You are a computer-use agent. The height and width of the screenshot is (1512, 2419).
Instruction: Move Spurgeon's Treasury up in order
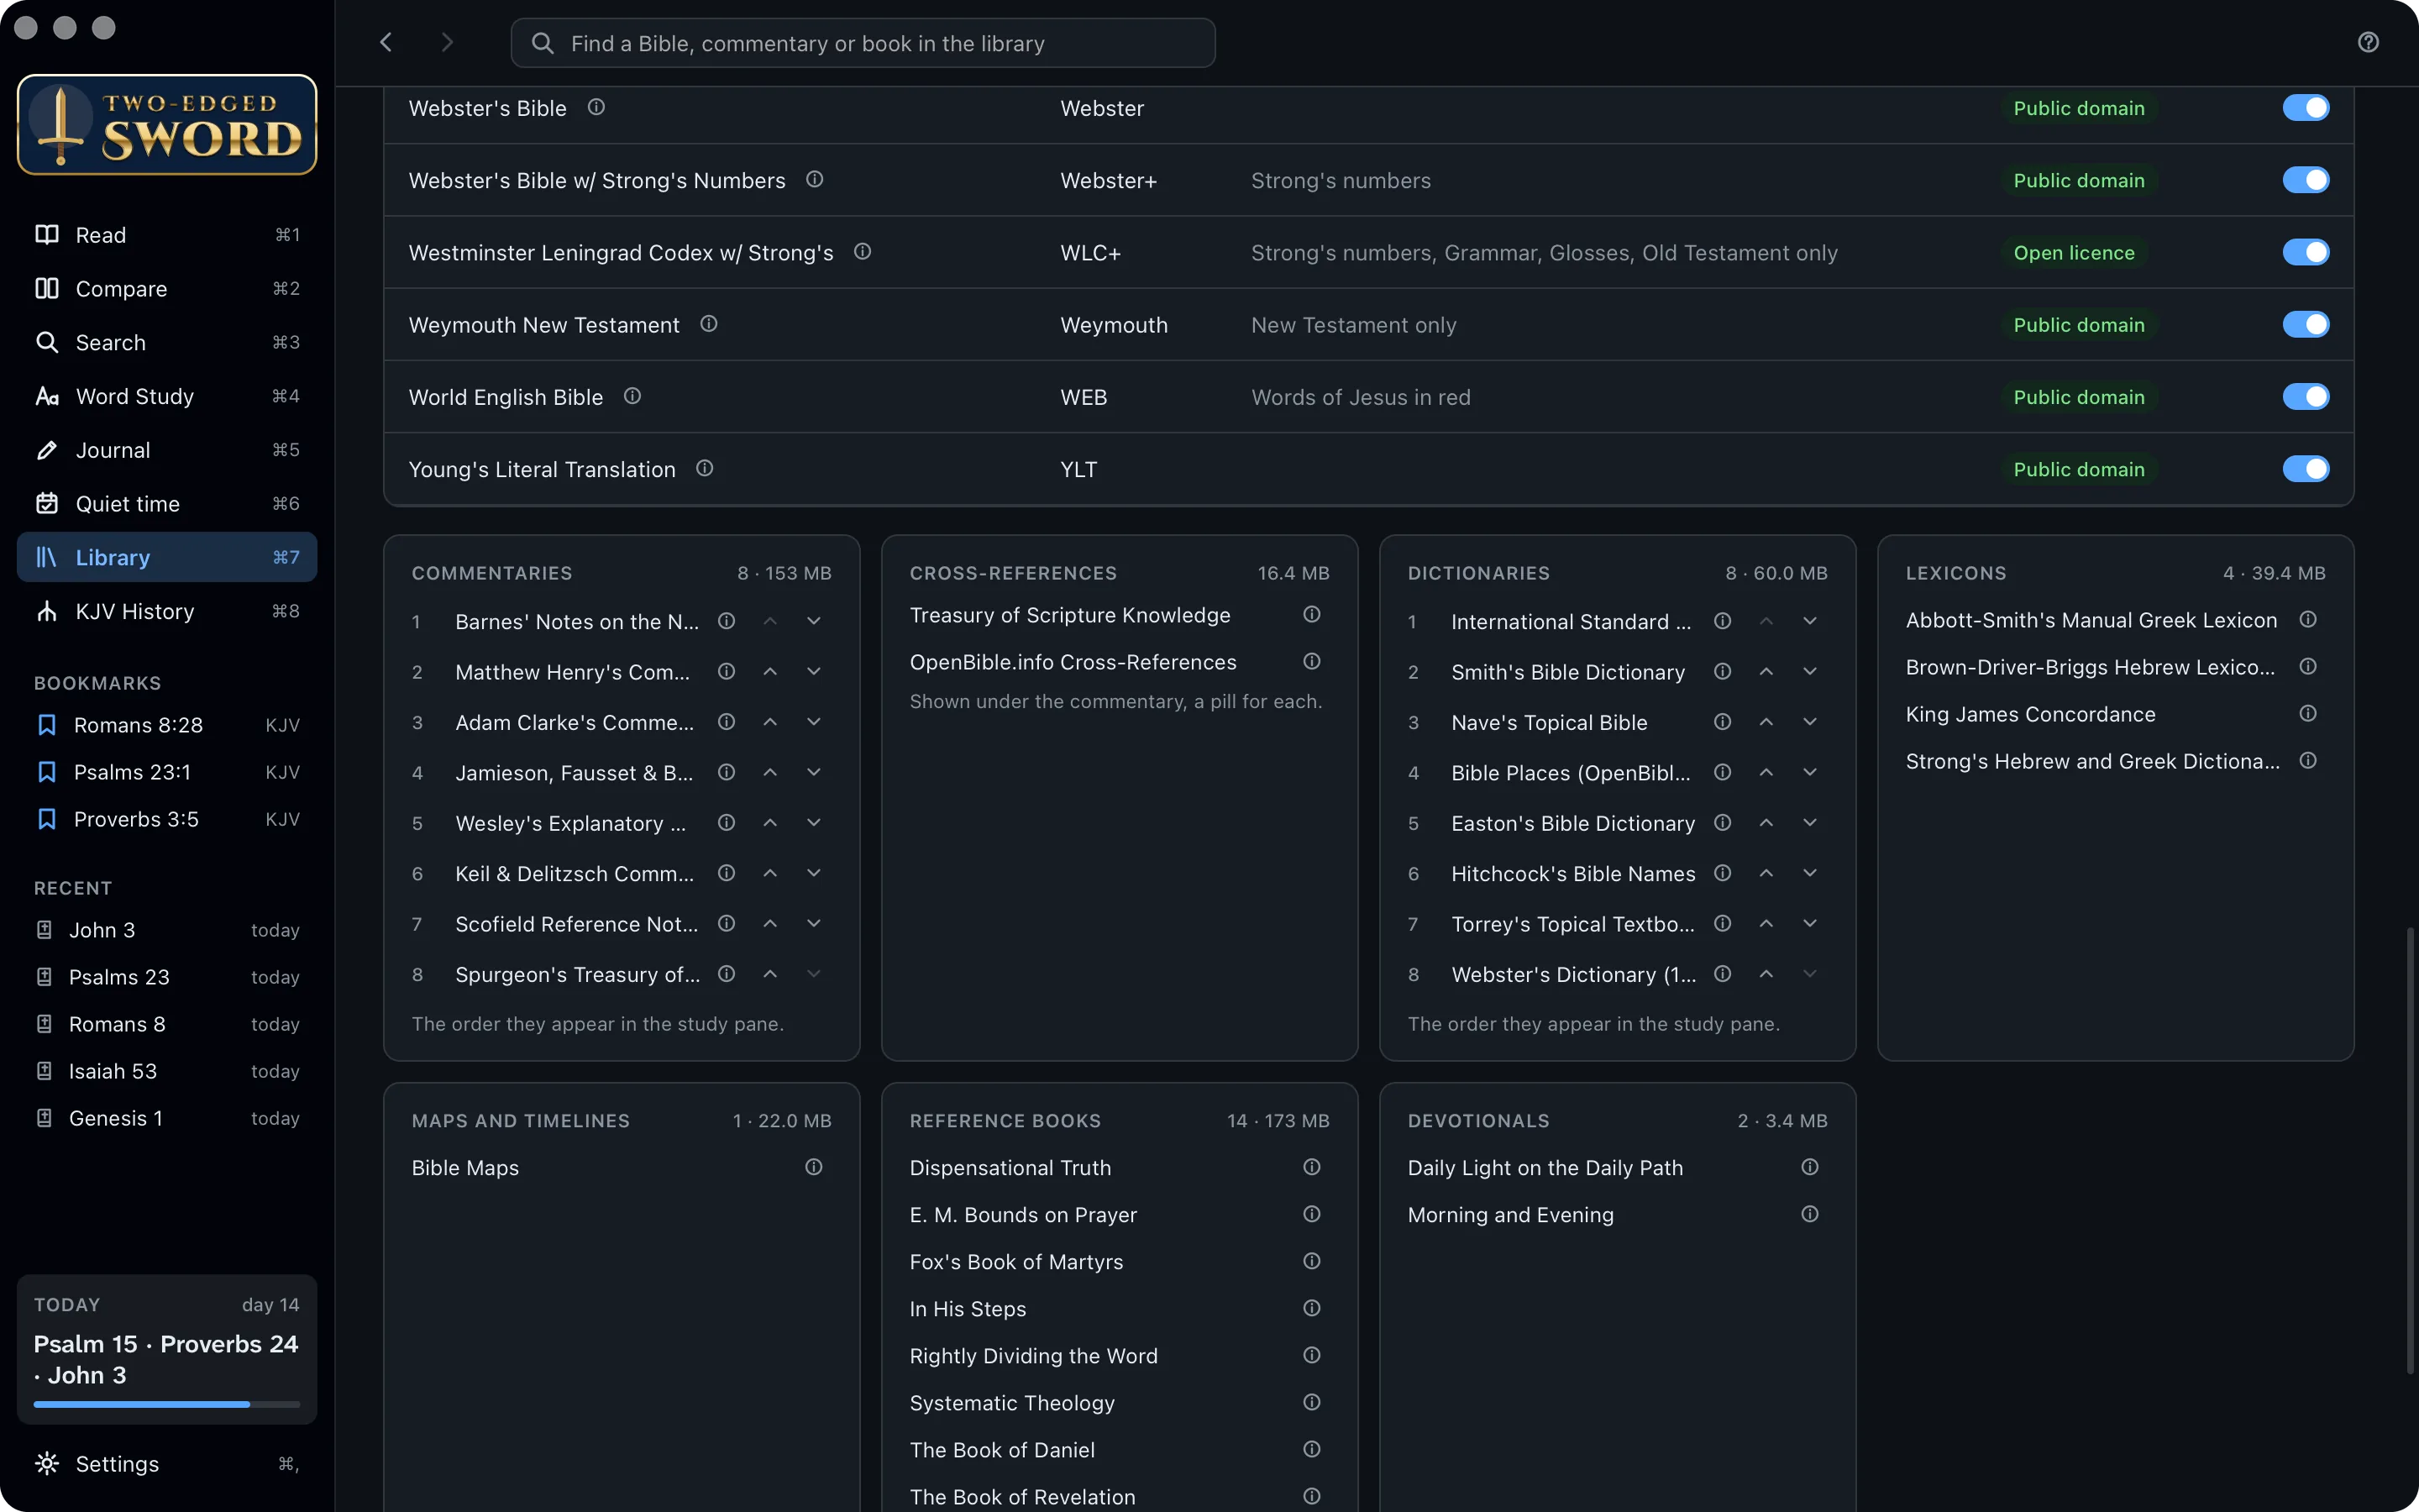coord(769,974)
